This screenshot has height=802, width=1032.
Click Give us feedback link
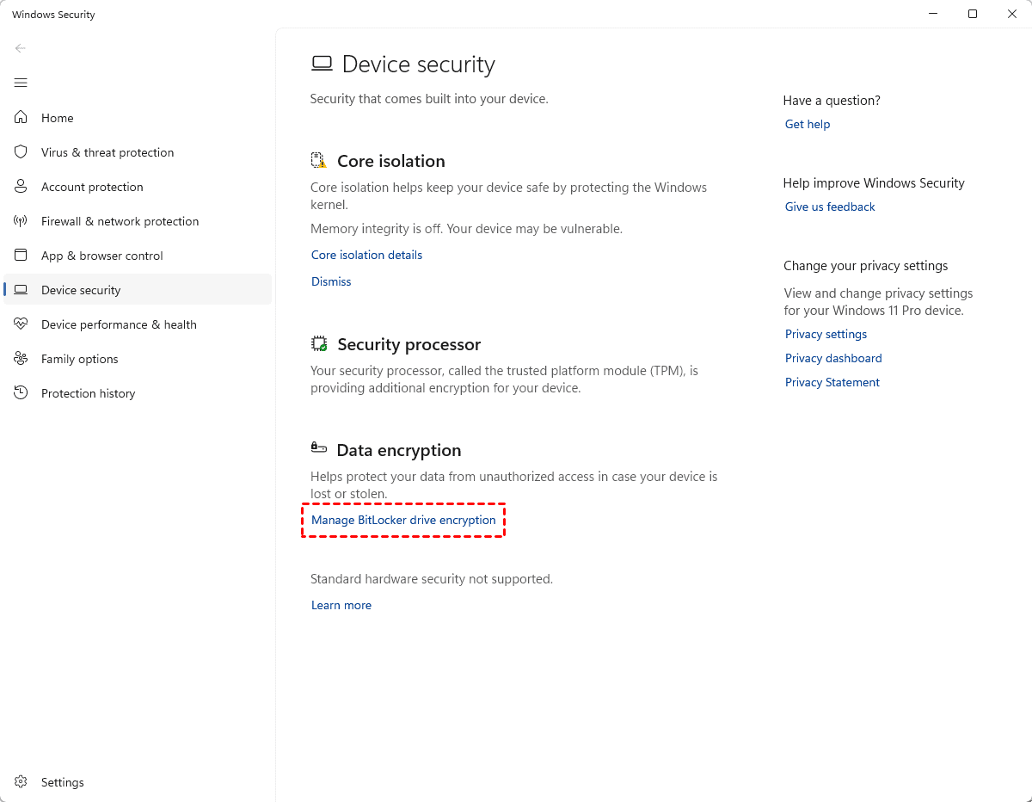click(830, 207)
